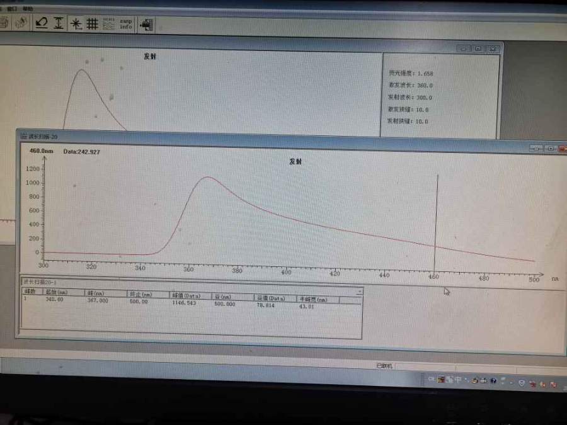Click the valley value cell '78.814'

point(265,305)
